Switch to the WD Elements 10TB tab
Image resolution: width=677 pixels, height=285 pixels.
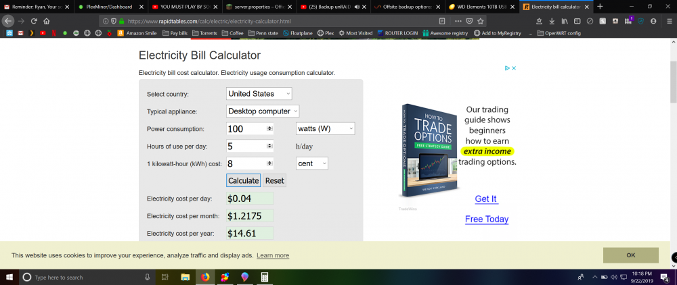tap(481, 7)
